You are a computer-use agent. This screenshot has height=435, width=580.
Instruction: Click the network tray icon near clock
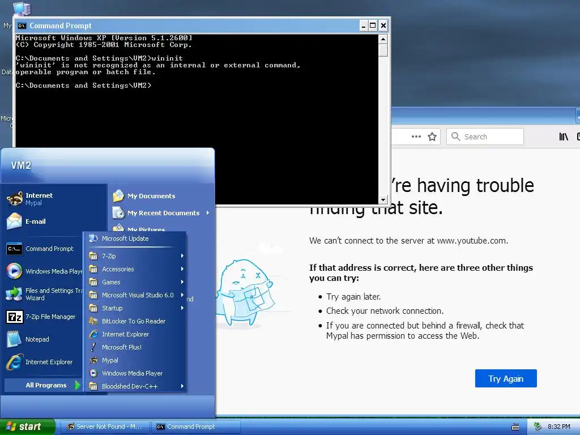click(x=538, y=427)
